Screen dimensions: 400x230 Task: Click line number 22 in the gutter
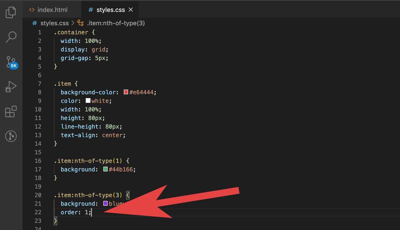(38, 212)
